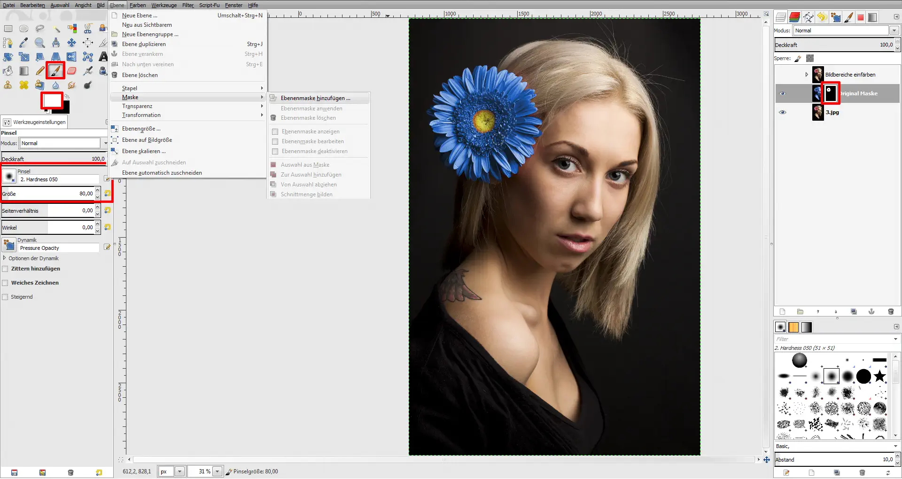This screenshot has height=479, width=902.
Task: Activate the Fuzzy Select magic wand tool
Action: pos(57,29)
